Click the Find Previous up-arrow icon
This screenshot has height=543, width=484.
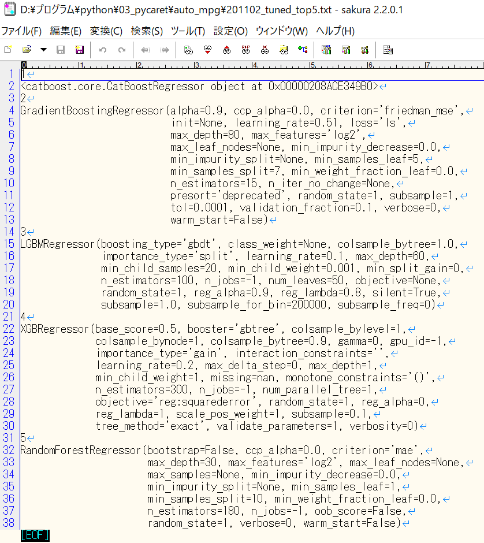[226, 50]
